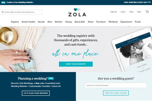This screenshot has width=152, height=101.
Task: Select the Experiences navigation item
Action: 126,22
